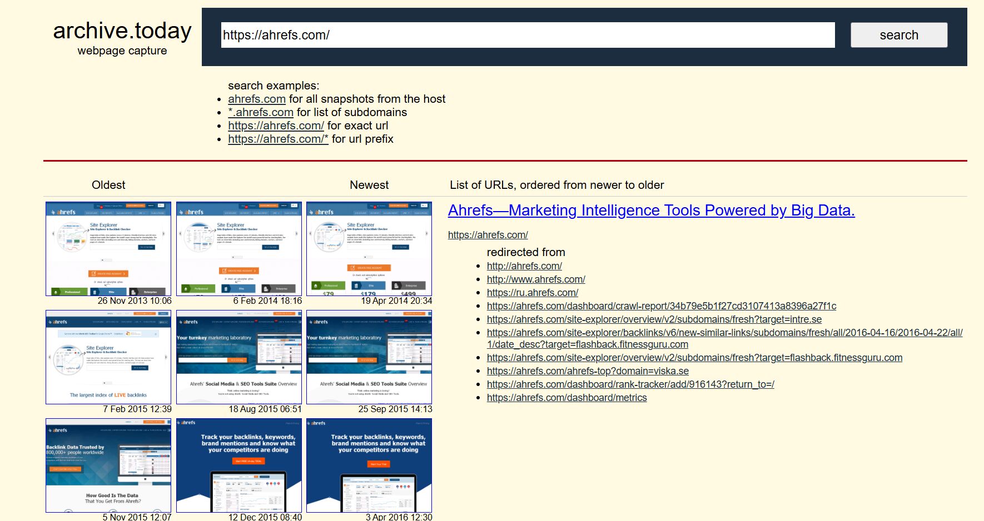Open example link *.ahrefs.com for subdomains

point(261,112)
